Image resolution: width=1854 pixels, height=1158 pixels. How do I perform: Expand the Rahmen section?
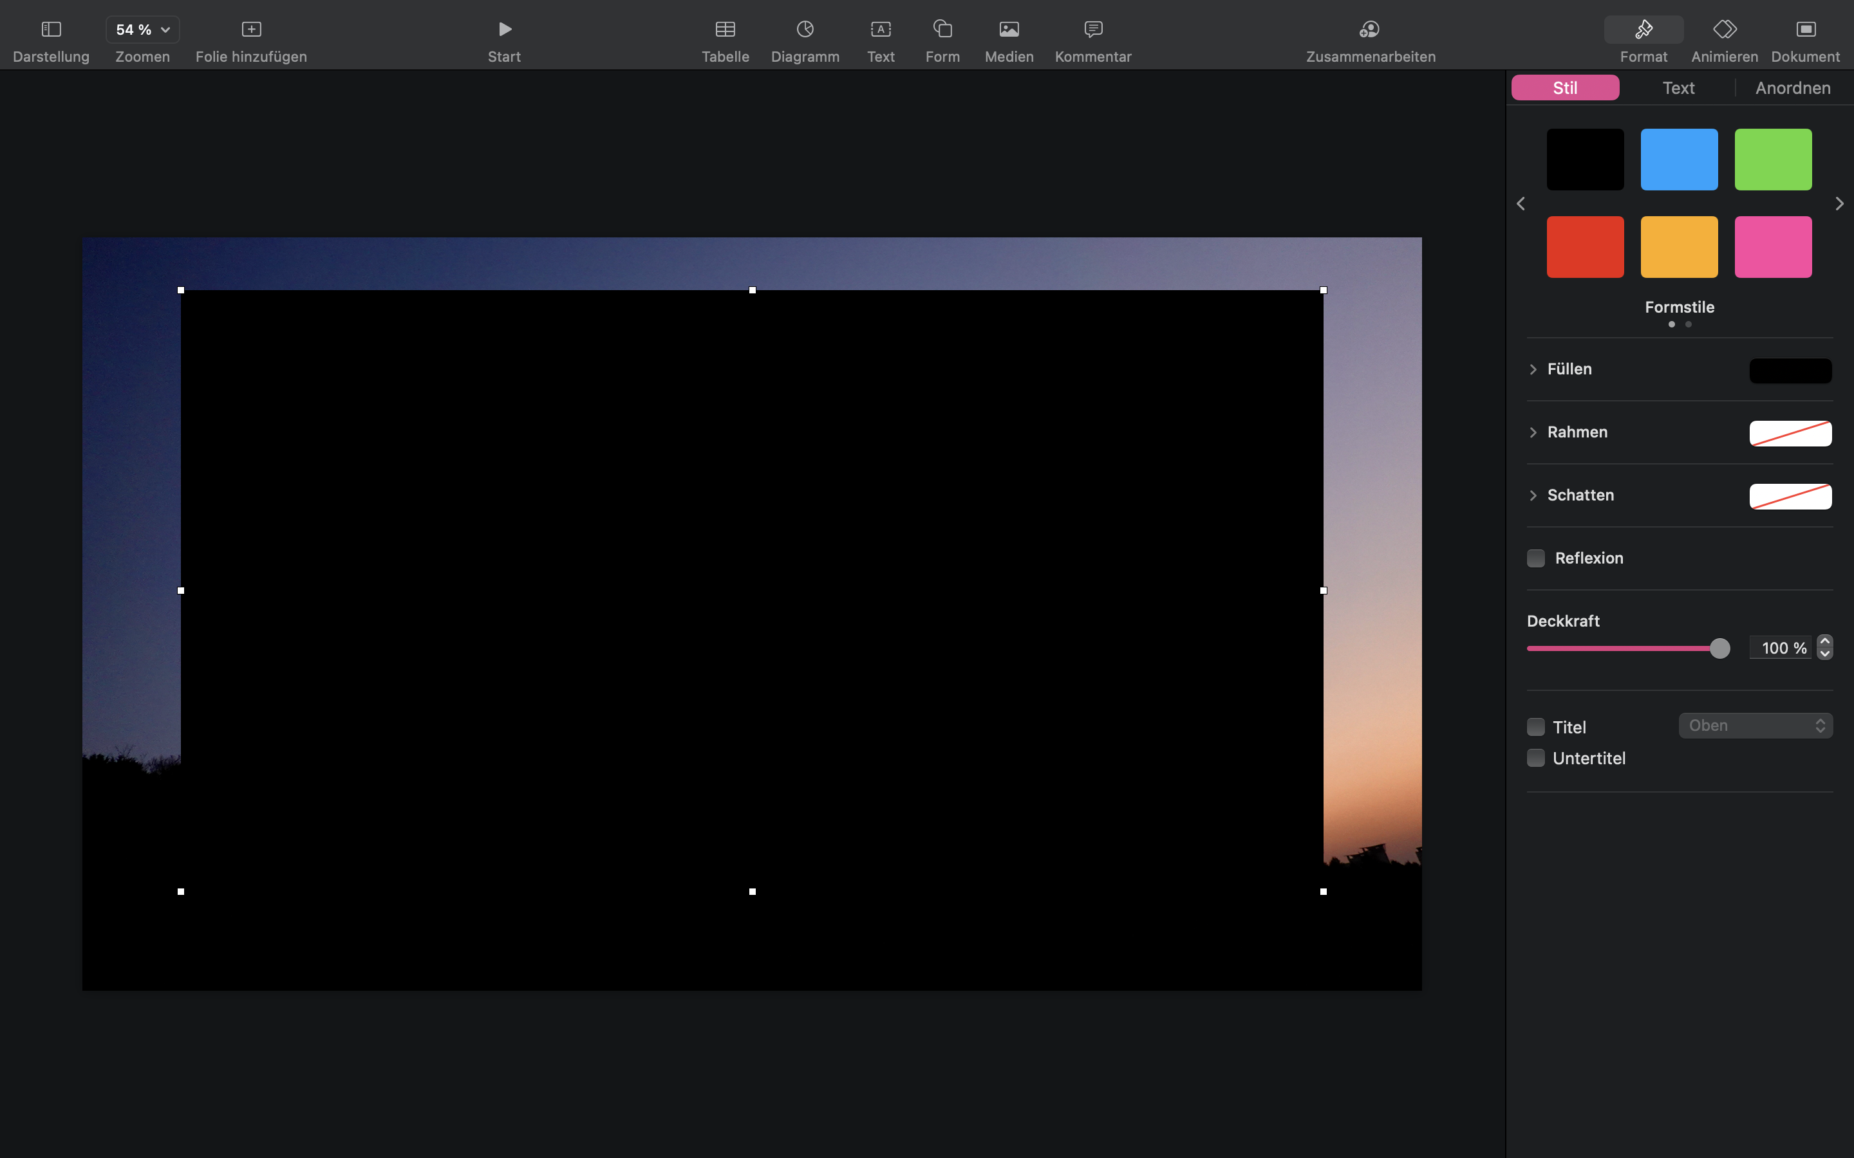1533,433
